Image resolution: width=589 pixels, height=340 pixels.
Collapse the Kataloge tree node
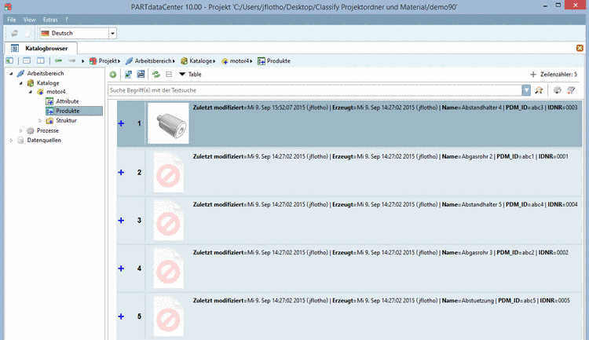[21, 83]
